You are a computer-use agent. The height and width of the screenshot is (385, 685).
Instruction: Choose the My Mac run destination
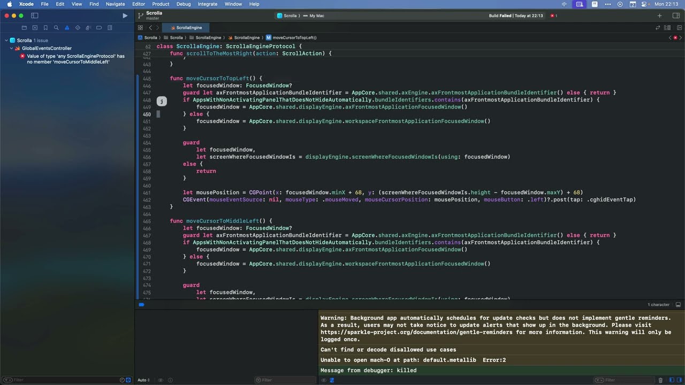[313, 16]
